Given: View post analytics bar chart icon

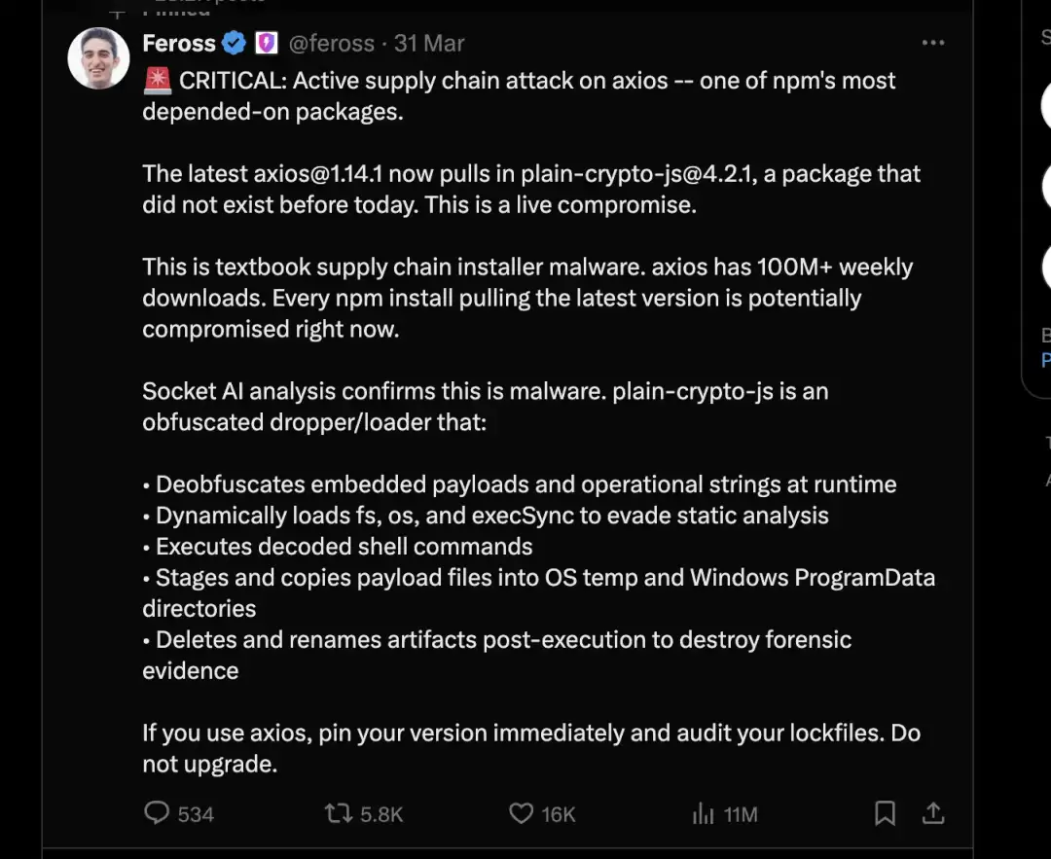Looking at the screenshot, I should pos(703,814).
